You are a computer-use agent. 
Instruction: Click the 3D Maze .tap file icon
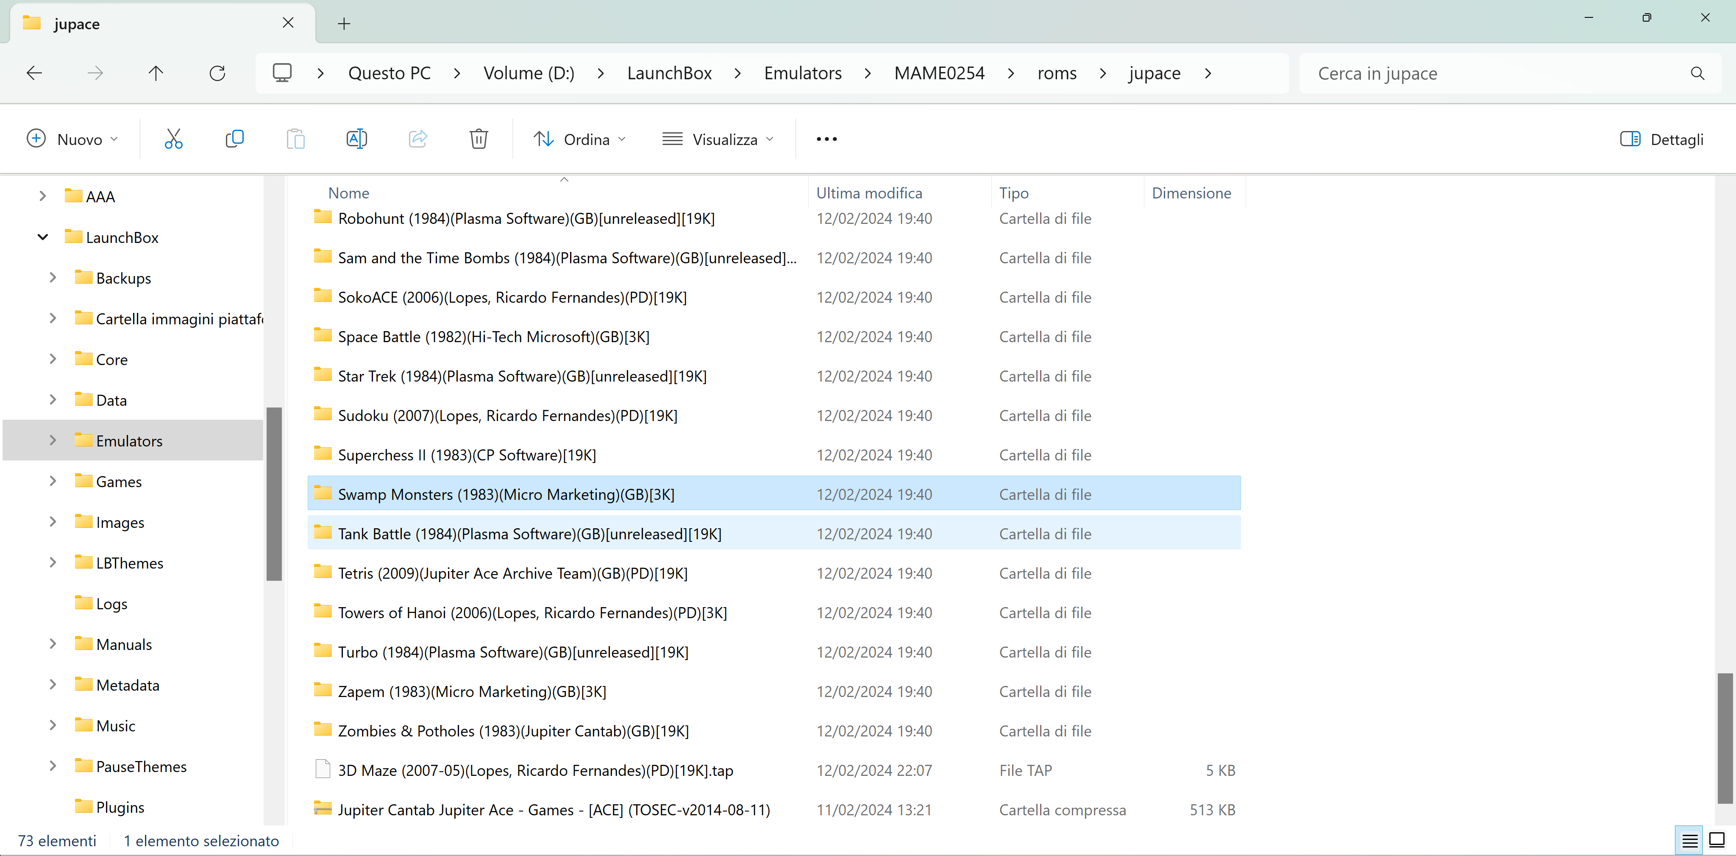tap(323, 769)
